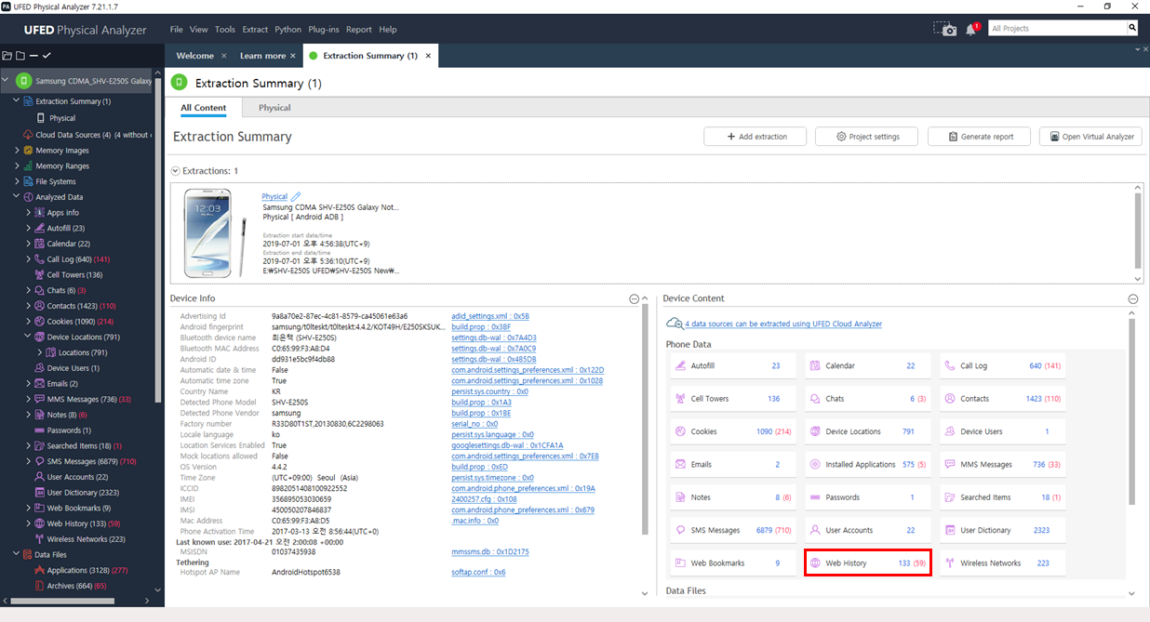Collapse the Samsung CDMA device node
1150x622 pixels.
point(6,81)
